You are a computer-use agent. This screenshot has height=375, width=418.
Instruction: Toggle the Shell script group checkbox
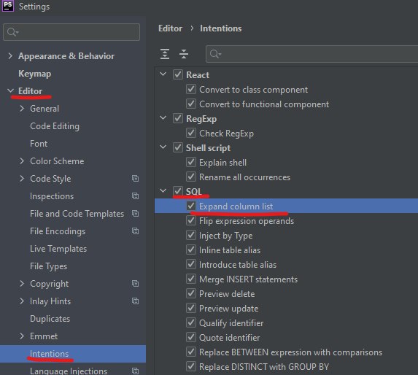tap(178, 147)
